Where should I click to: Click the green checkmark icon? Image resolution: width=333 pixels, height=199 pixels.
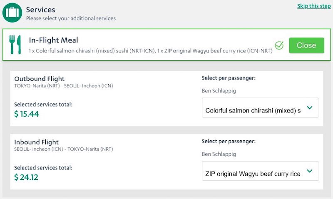click(279, 45)
